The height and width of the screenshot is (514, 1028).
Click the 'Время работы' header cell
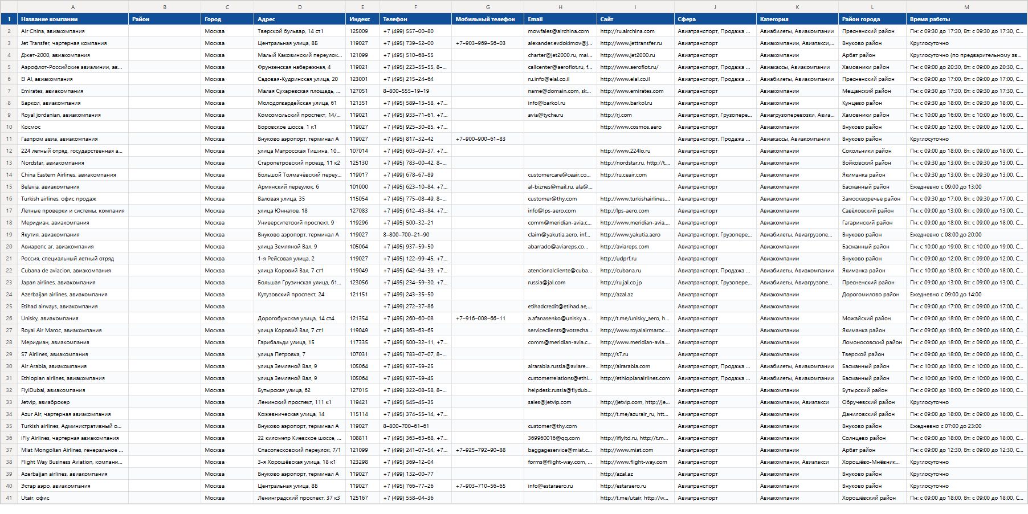(x=966, y=19)
